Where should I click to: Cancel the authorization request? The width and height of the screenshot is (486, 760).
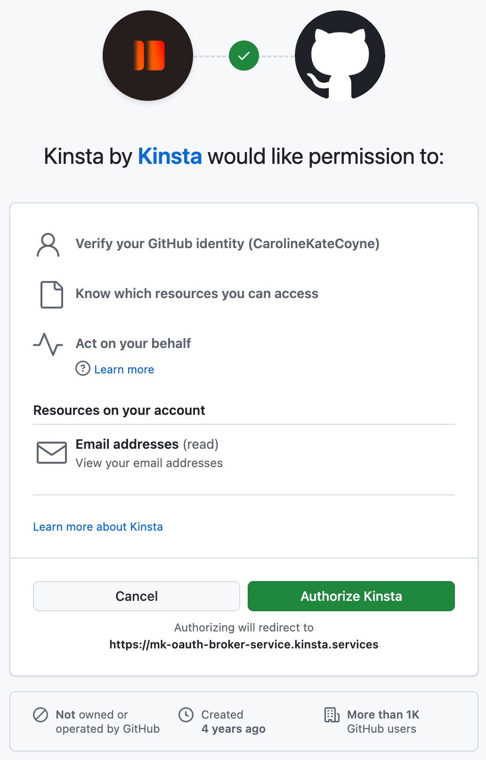(136, 596)
